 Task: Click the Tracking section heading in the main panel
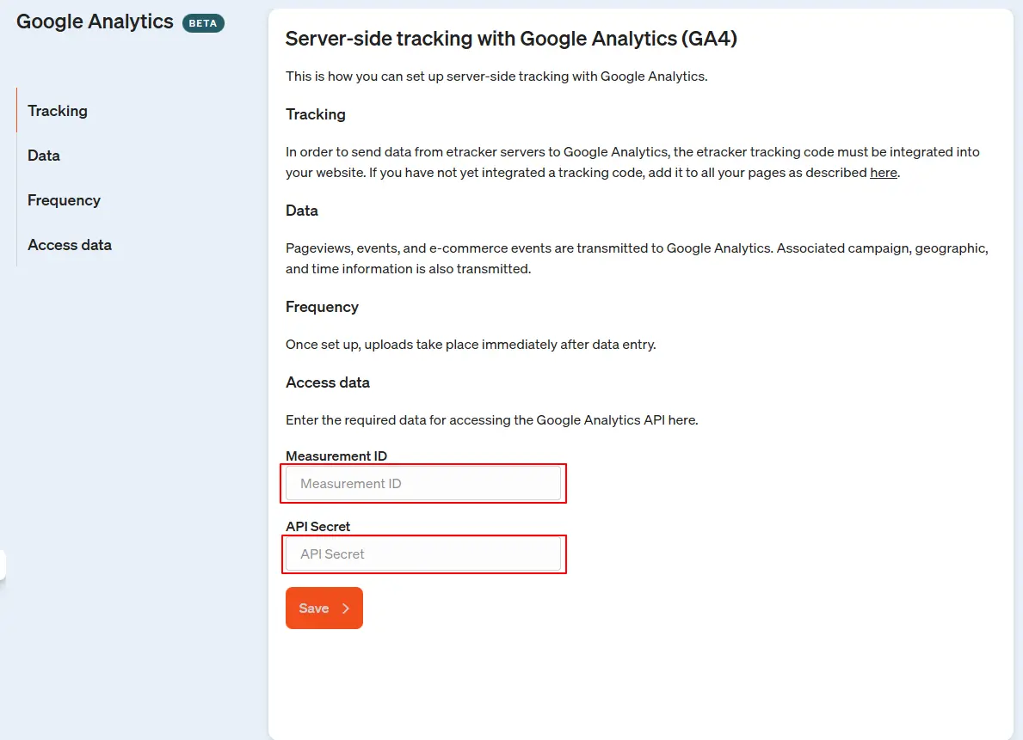coord(315,114)
